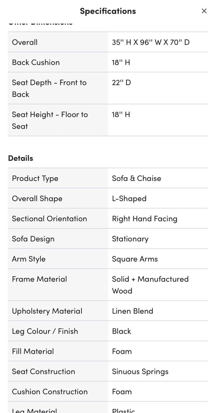216x413 pixels.
Task: Click the Sinuous Springs value
Action: tap(140, 371)
